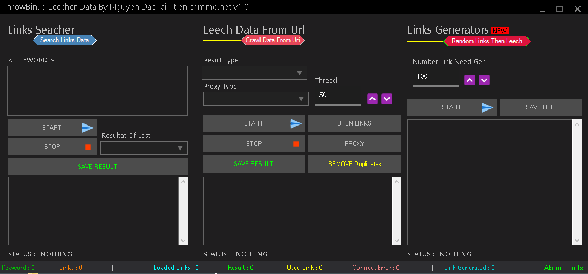The height and width of the screenshot is (274, 588).
Task: Click 'Loaded Links : 0' counter
Action: click(176, 268)
